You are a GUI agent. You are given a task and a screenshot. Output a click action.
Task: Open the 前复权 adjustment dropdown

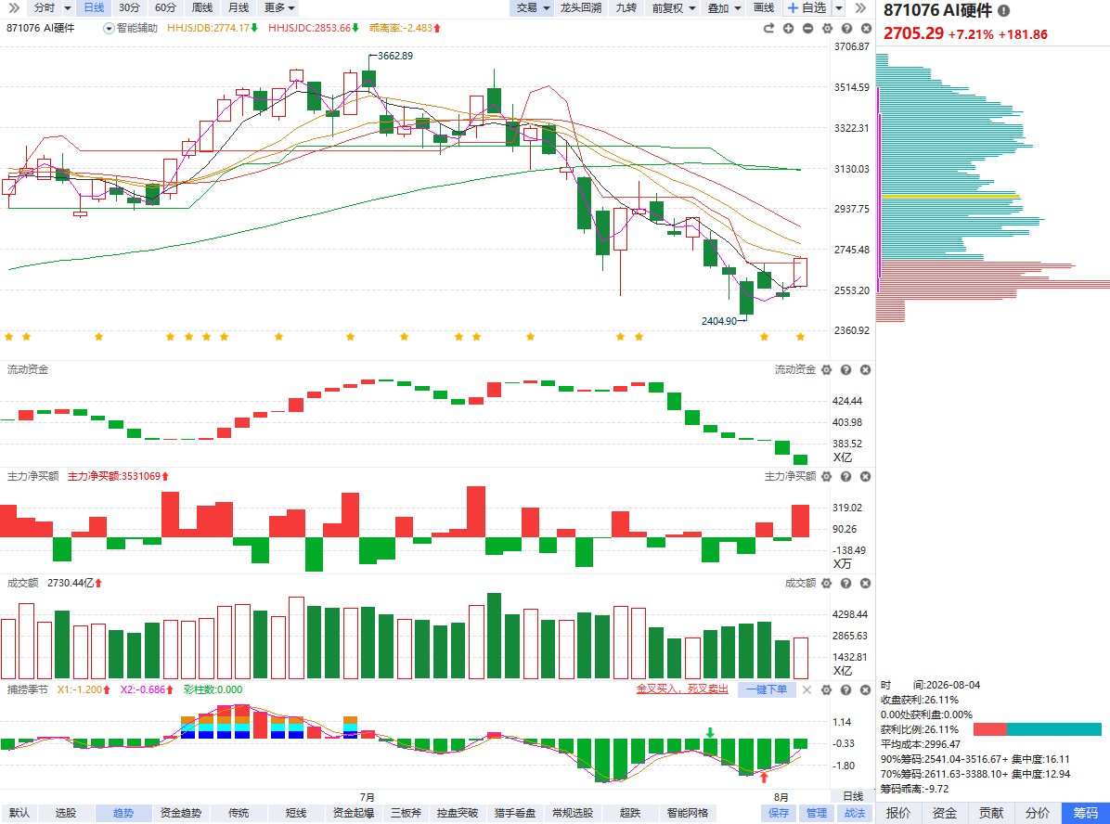coord(674,7)
